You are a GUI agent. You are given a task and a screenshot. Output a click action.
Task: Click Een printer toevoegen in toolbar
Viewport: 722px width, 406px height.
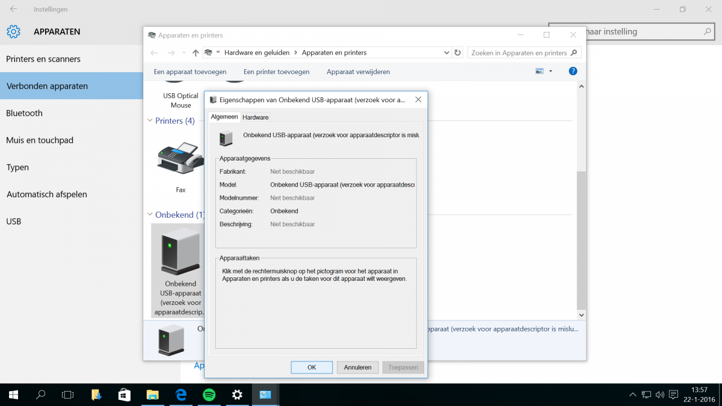(276, 72)
